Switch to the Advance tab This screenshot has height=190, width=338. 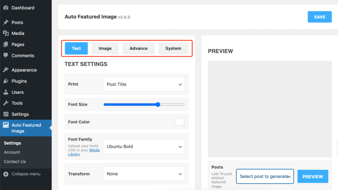click(138, 48)
